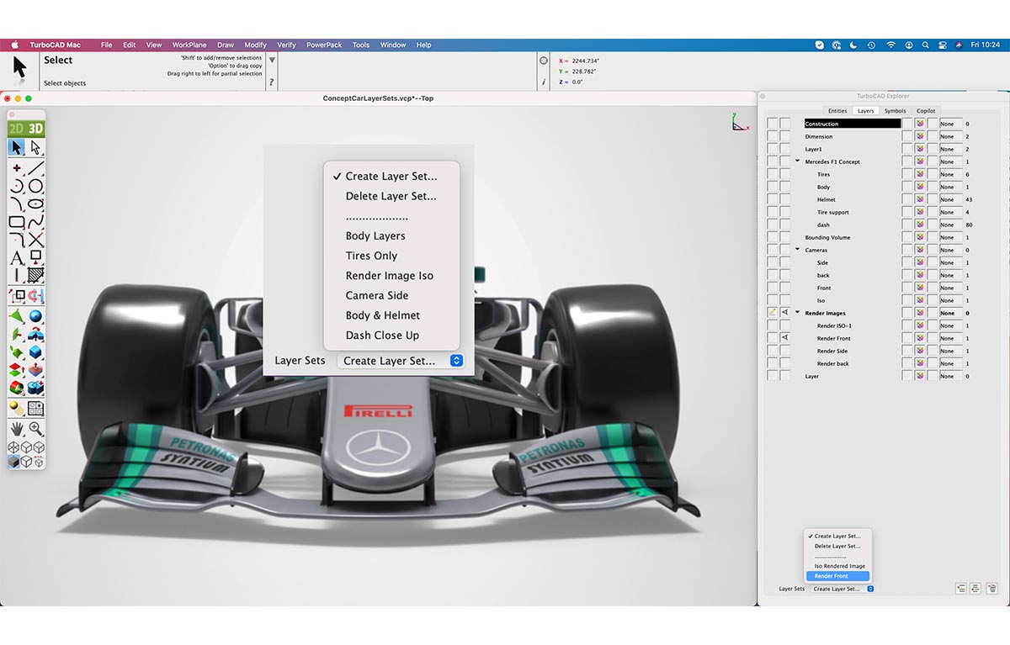Collapse the Cameras group in the Explorer
The width and height of the screenshot is (1010, 645).
(x=797, y=250)
